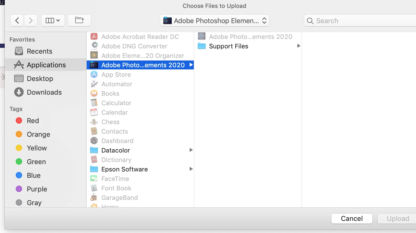Open the Adobe Photoshop Elements path dropdown
The width and height of the screenshot is (416, 233).
pyautogui.click(x=215, y=21)
